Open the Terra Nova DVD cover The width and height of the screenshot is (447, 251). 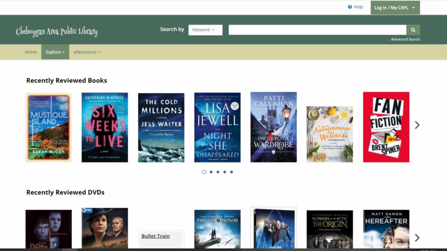[217, 229]
